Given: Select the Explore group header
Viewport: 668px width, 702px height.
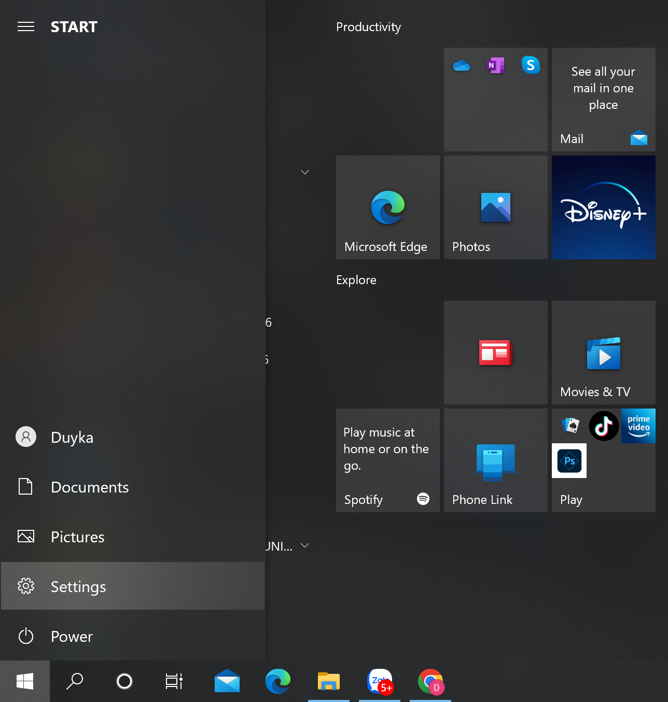Looking at the screenshot, I should click(356, 280).
